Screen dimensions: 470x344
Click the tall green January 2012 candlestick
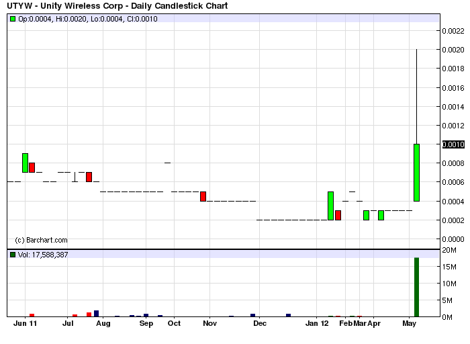[x=330, y=206]
